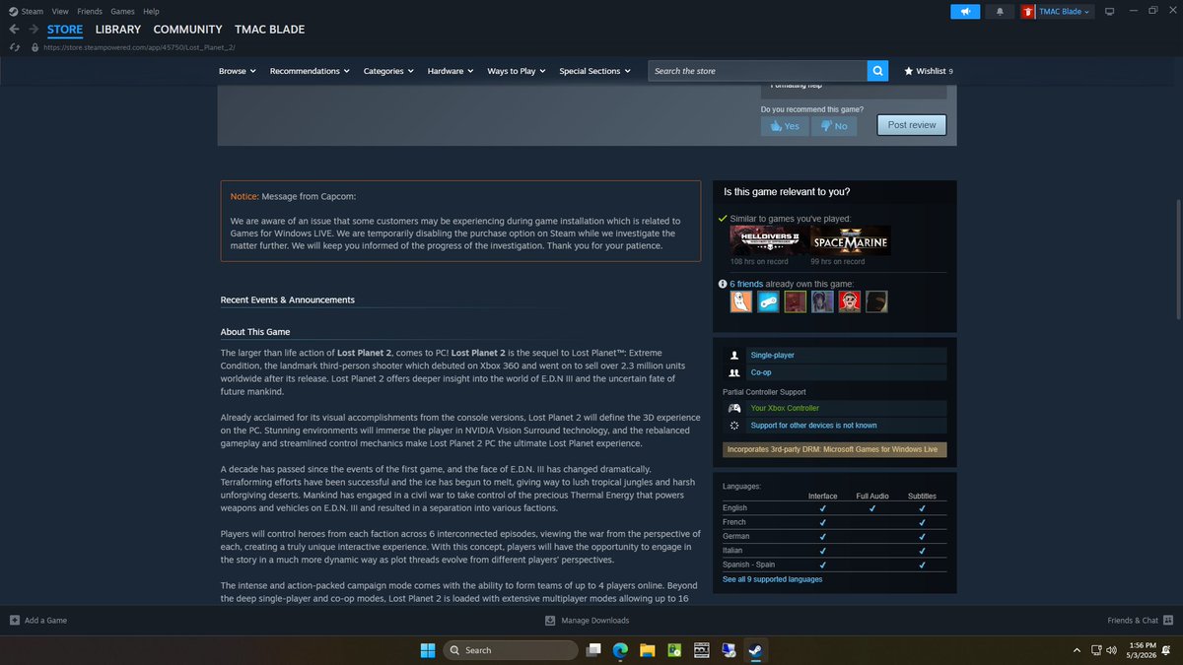Click the Windows taskbar Search box
This screenshot has height=665, width=1183.
click(509, 650)
